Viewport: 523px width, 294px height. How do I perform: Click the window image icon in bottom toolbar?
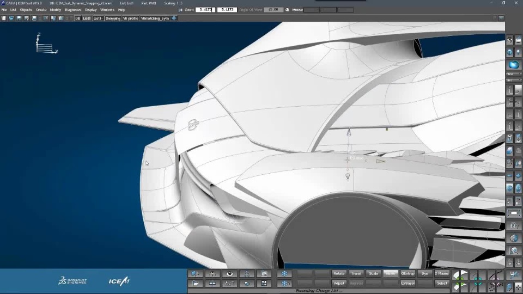click(x=264, y=274)
